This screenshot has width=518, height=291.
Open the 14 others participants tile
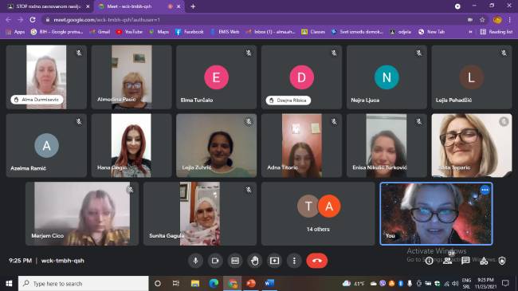[318, 214]
